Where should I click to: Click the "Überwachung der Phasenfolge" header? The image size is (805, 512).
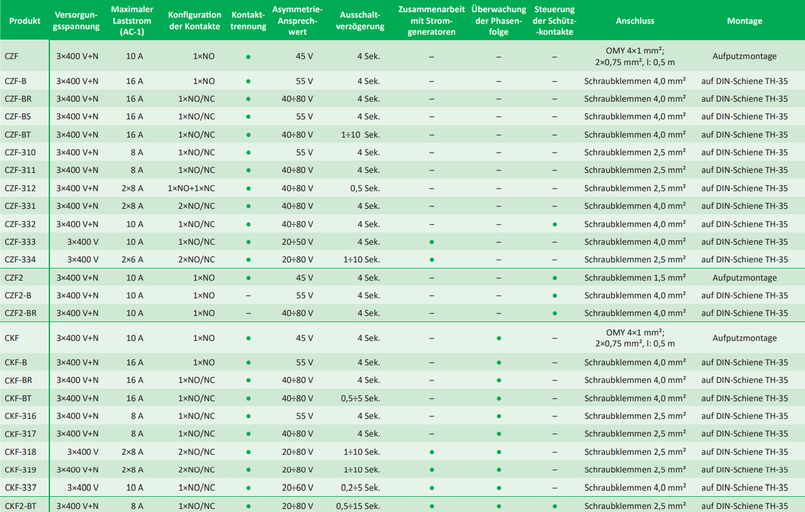(498, 21)
